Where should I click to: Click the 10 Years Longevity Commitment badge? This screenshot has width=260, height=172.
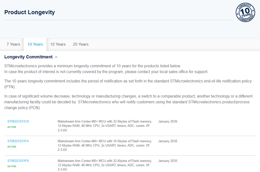(245, 12)
